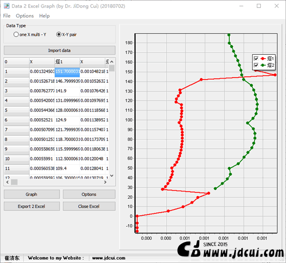Select the X-Y pair radio option
286x263 pixels.
coord(66,34)
